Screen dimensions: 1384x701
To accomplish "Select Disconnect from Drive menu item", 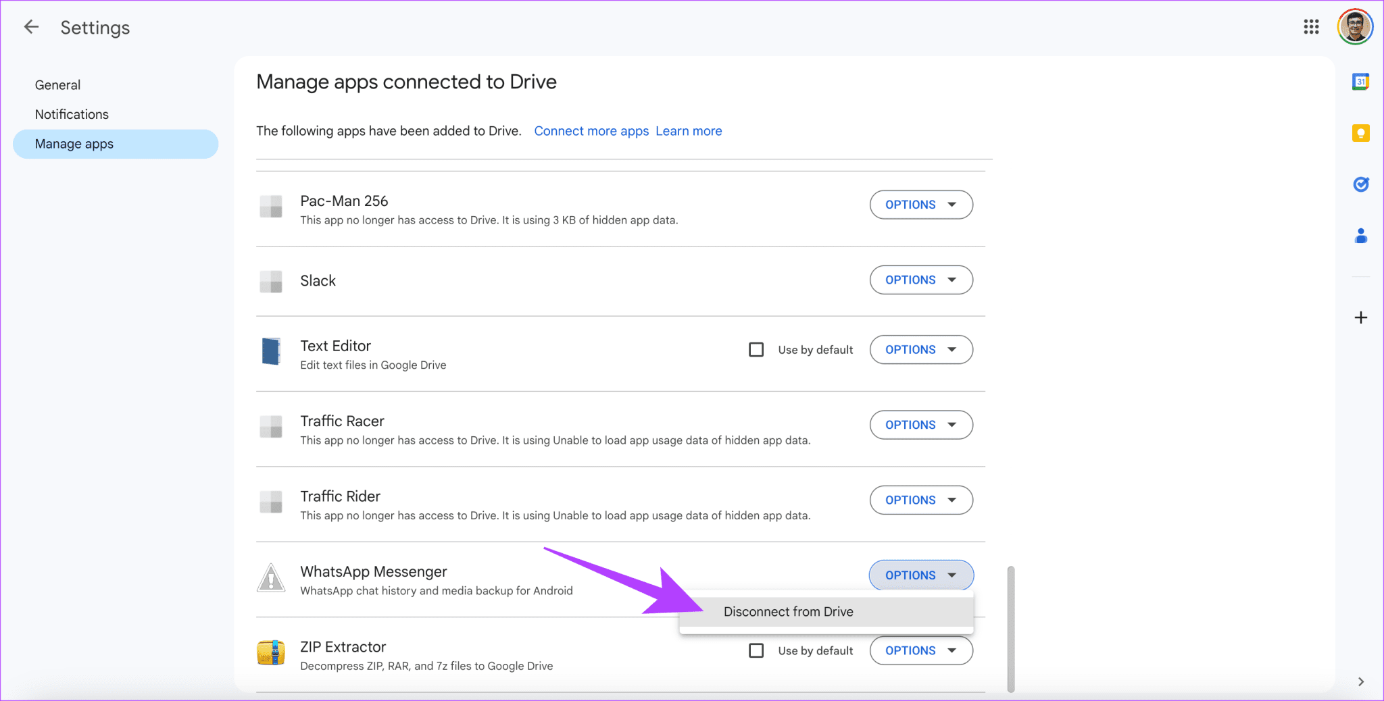I will (x=826, y=612).
